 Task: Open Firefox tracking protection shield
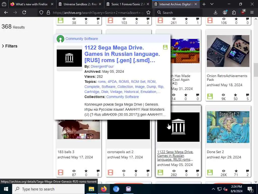[41, 13]
